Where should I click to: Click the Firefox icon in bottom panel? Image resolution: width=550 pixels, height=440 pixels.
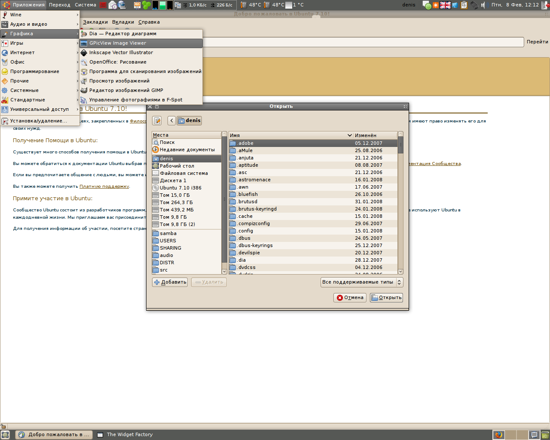point(498,435)
